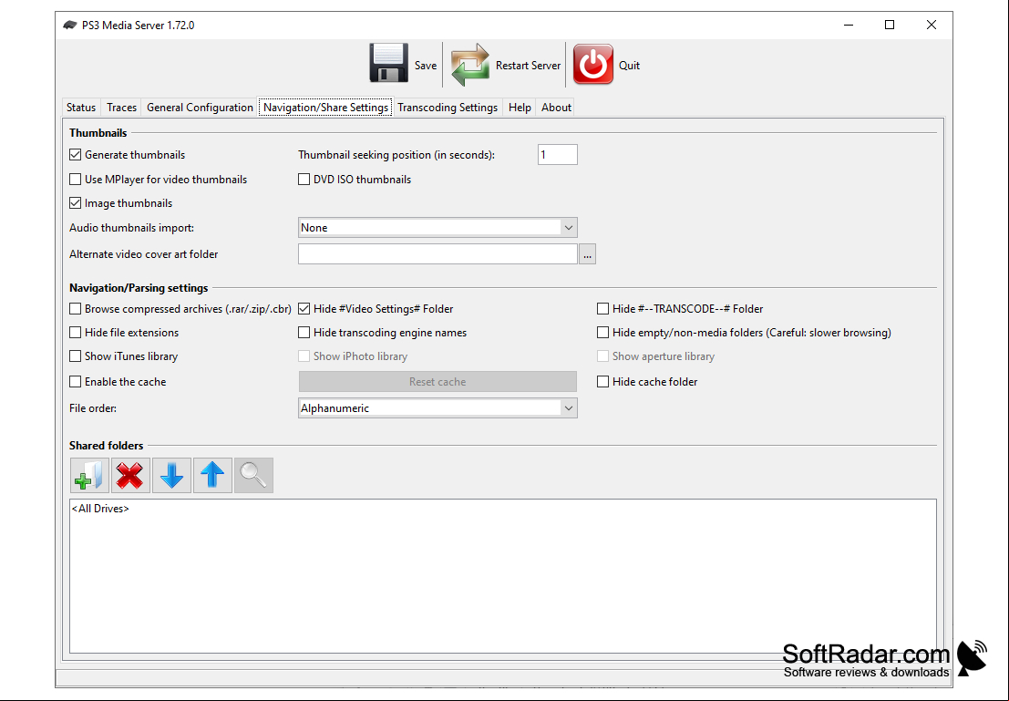Open Audio thumbnails import dropdown
This screenshot has height=701, width=1009.
(438, 227)
